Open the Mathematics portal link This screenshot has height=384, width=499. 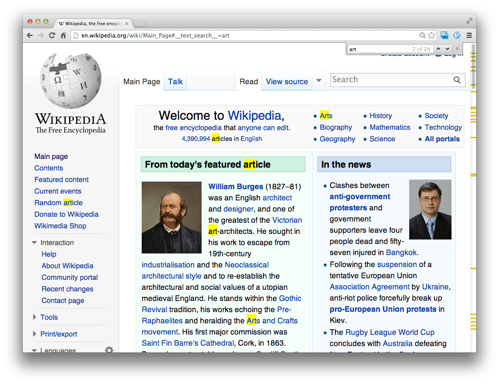click(x=390, y=127)
